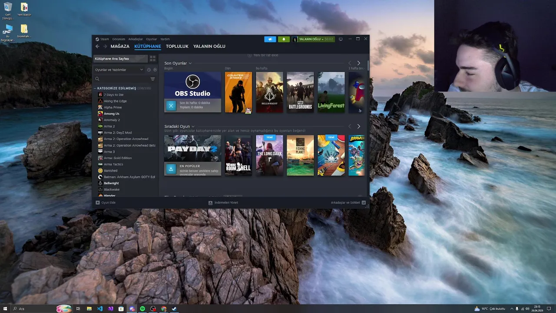The width and height of the screenshot is (556, 313).
Task: Switch to the KÜTÜPHANE tab
Action: tap(148, 46)
